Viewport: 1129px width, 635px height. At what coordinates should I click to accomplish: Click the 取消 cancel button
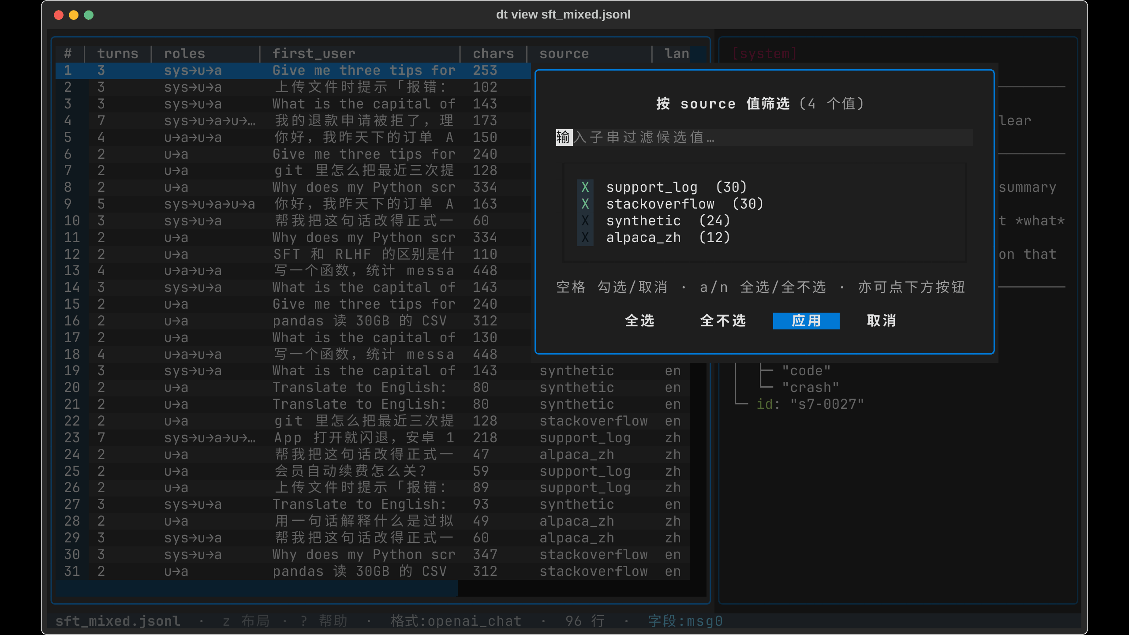pos(881,321)
